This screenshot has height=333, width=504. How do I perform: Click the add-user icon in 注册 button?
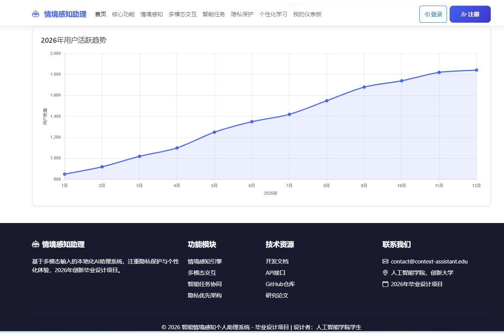464,14
